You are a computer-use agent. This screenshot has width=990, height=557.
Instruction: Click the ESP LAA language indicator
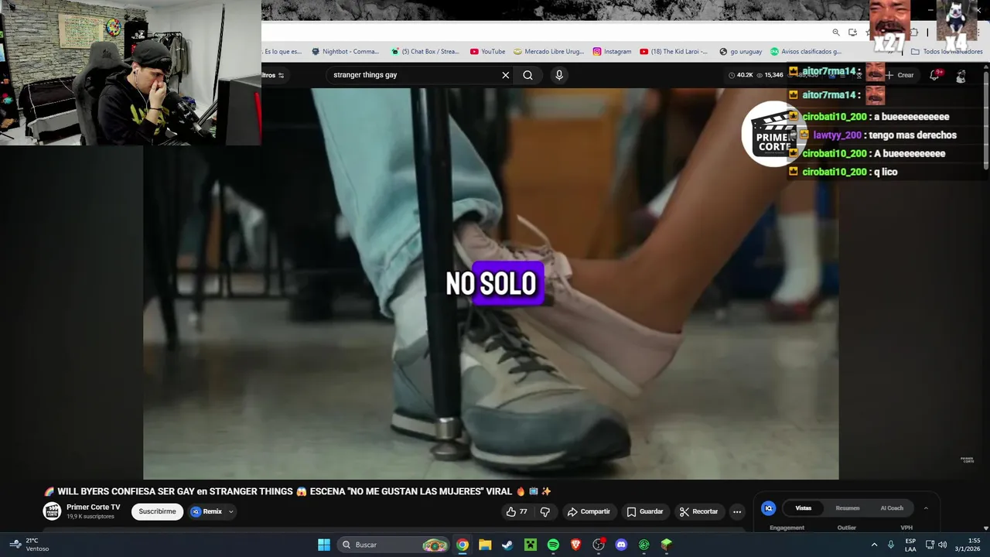click(910, 545)
